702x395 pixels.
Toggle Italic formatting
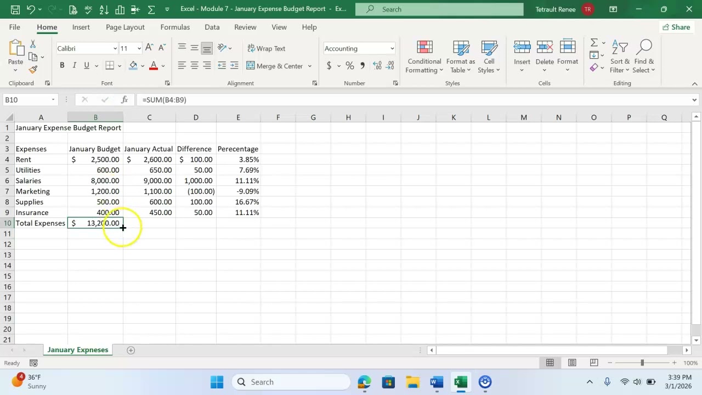click(74, 66)
